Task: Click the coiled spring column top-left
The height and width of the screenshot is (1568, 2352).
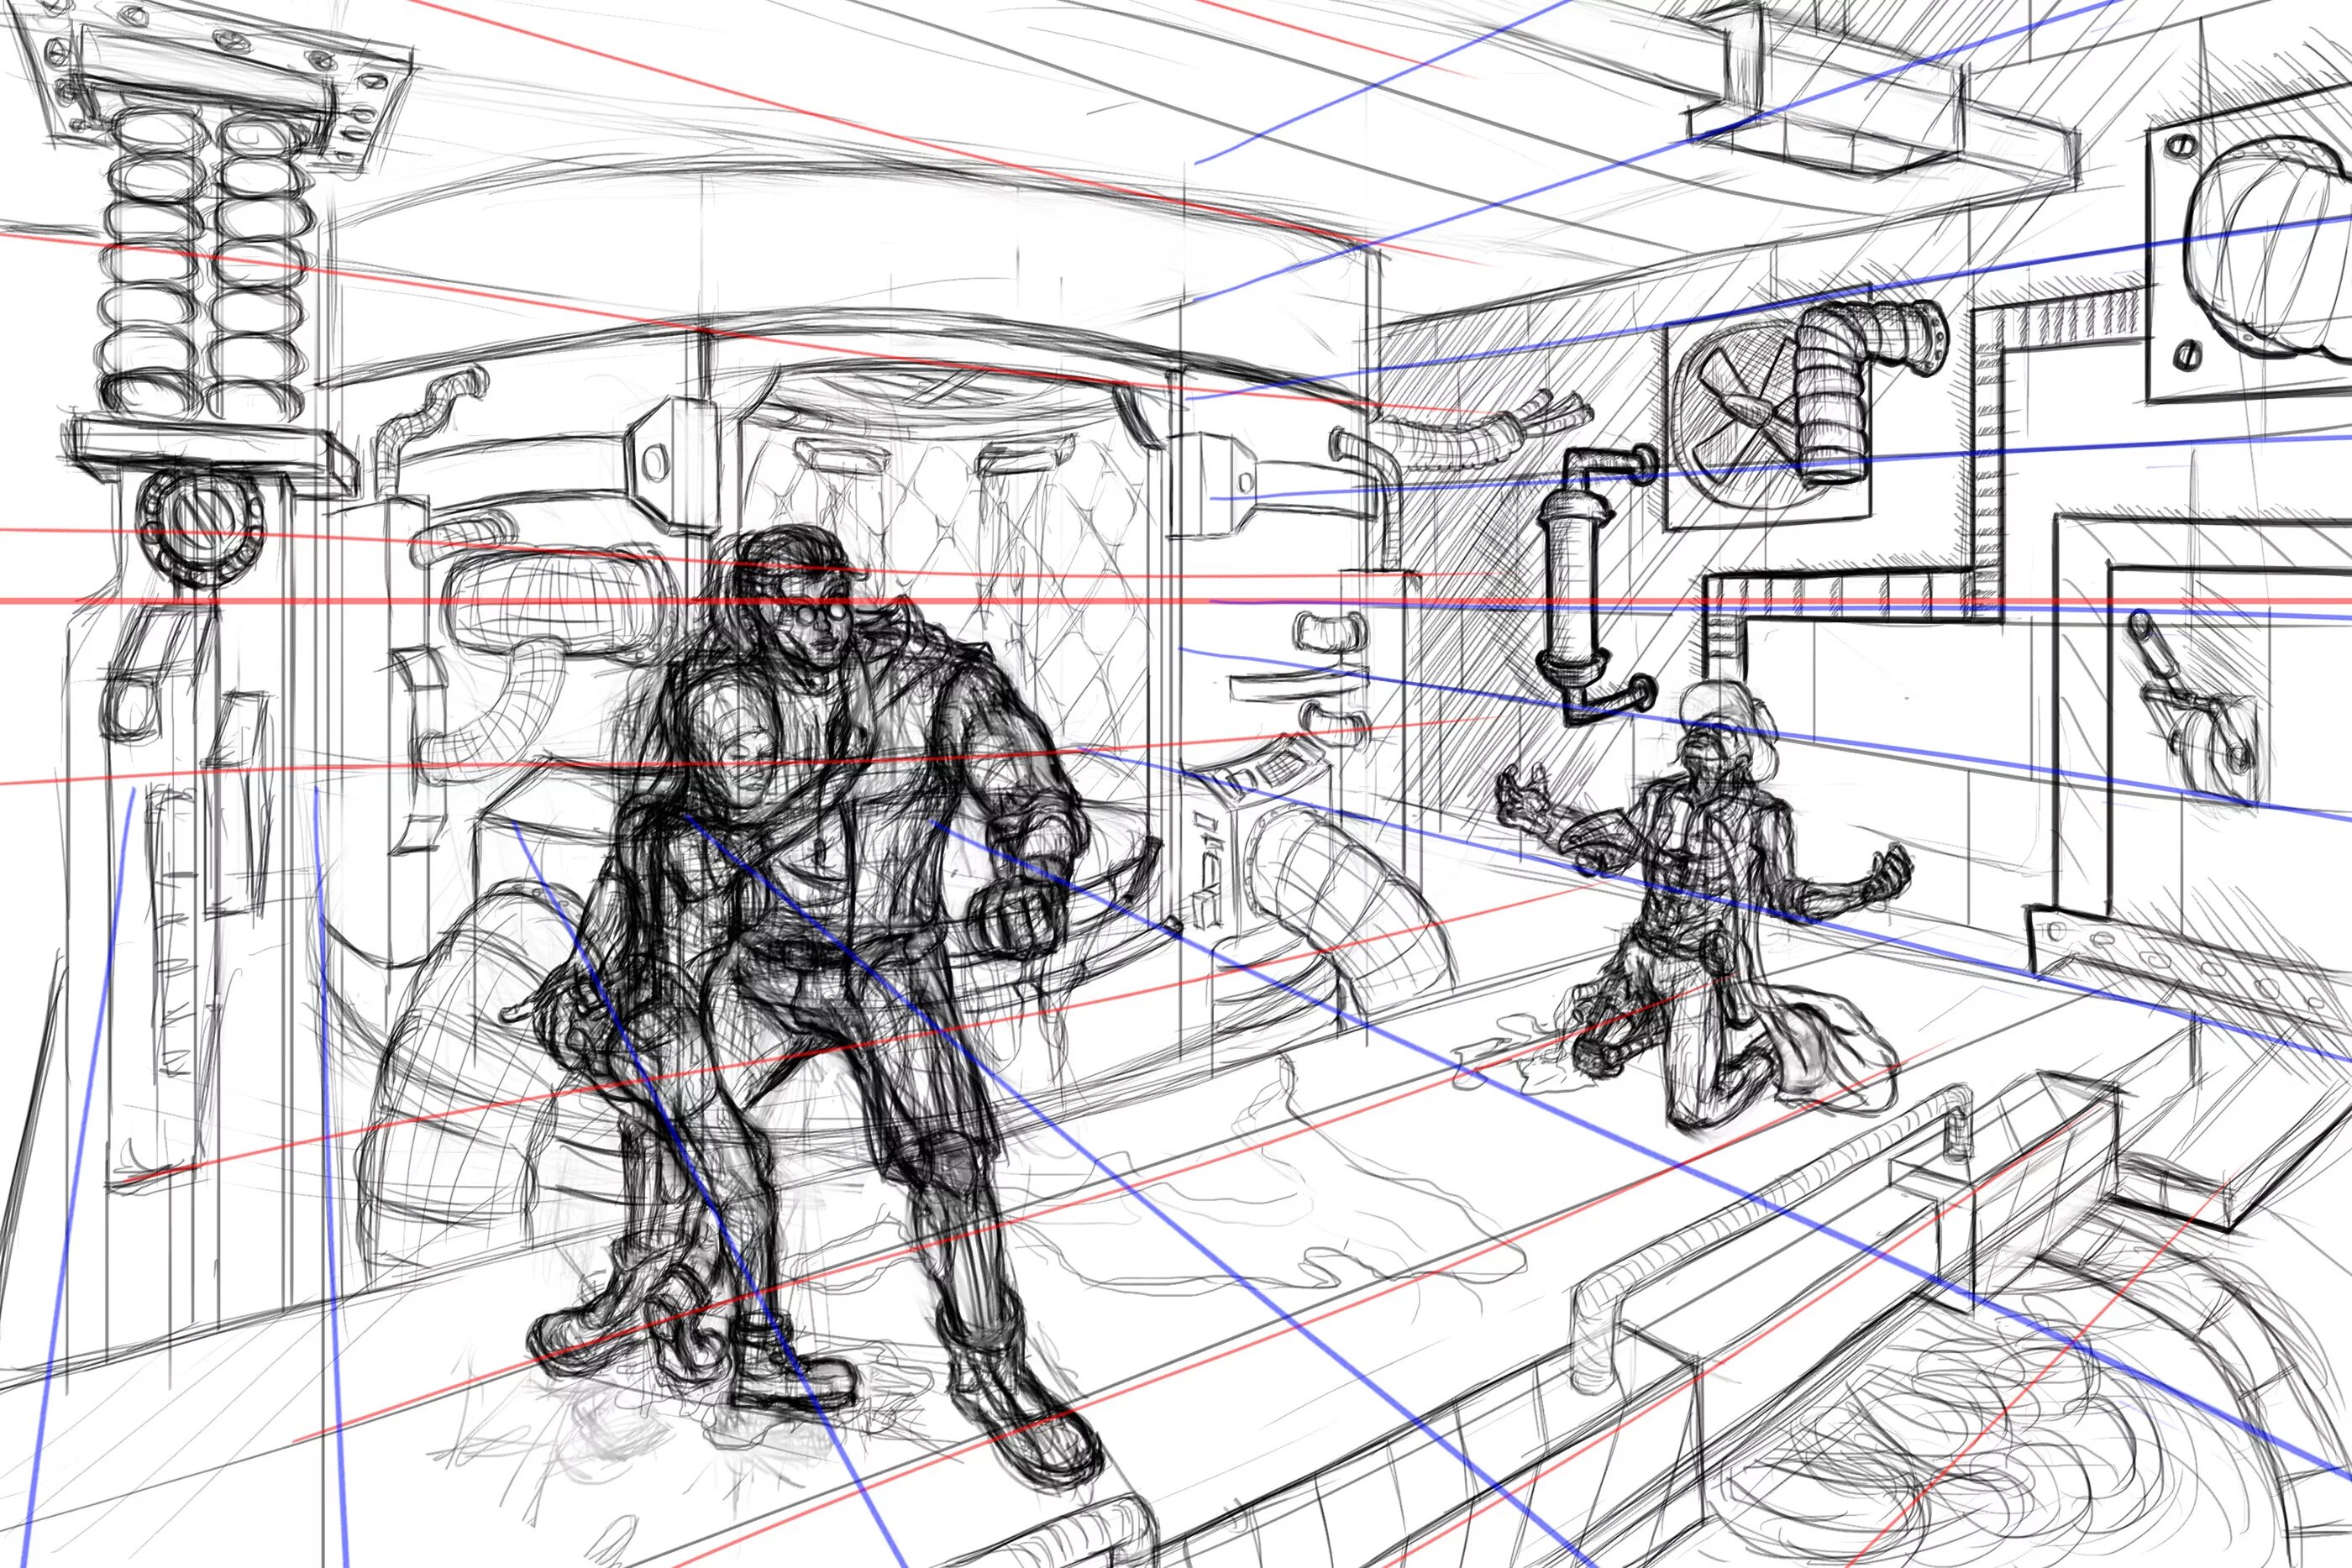Action: coord(205,265)
